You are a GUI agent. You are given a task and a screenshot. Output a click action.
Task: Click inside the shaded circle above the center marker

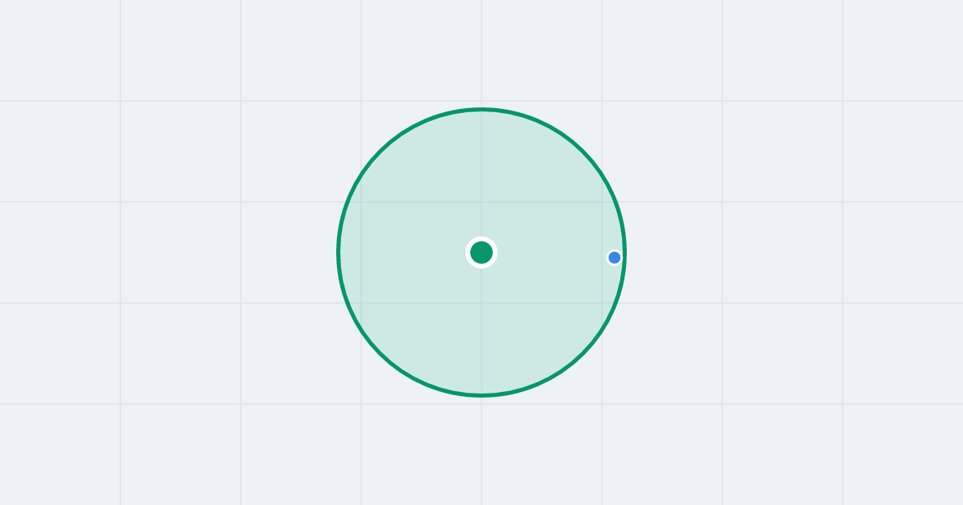(481, 176)
